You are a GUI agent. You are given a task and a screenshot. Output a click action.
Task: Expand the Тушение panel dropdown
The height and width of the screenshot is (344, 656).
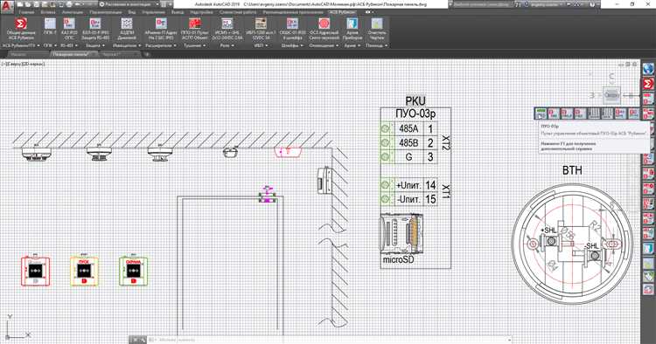tap(194, 45)
